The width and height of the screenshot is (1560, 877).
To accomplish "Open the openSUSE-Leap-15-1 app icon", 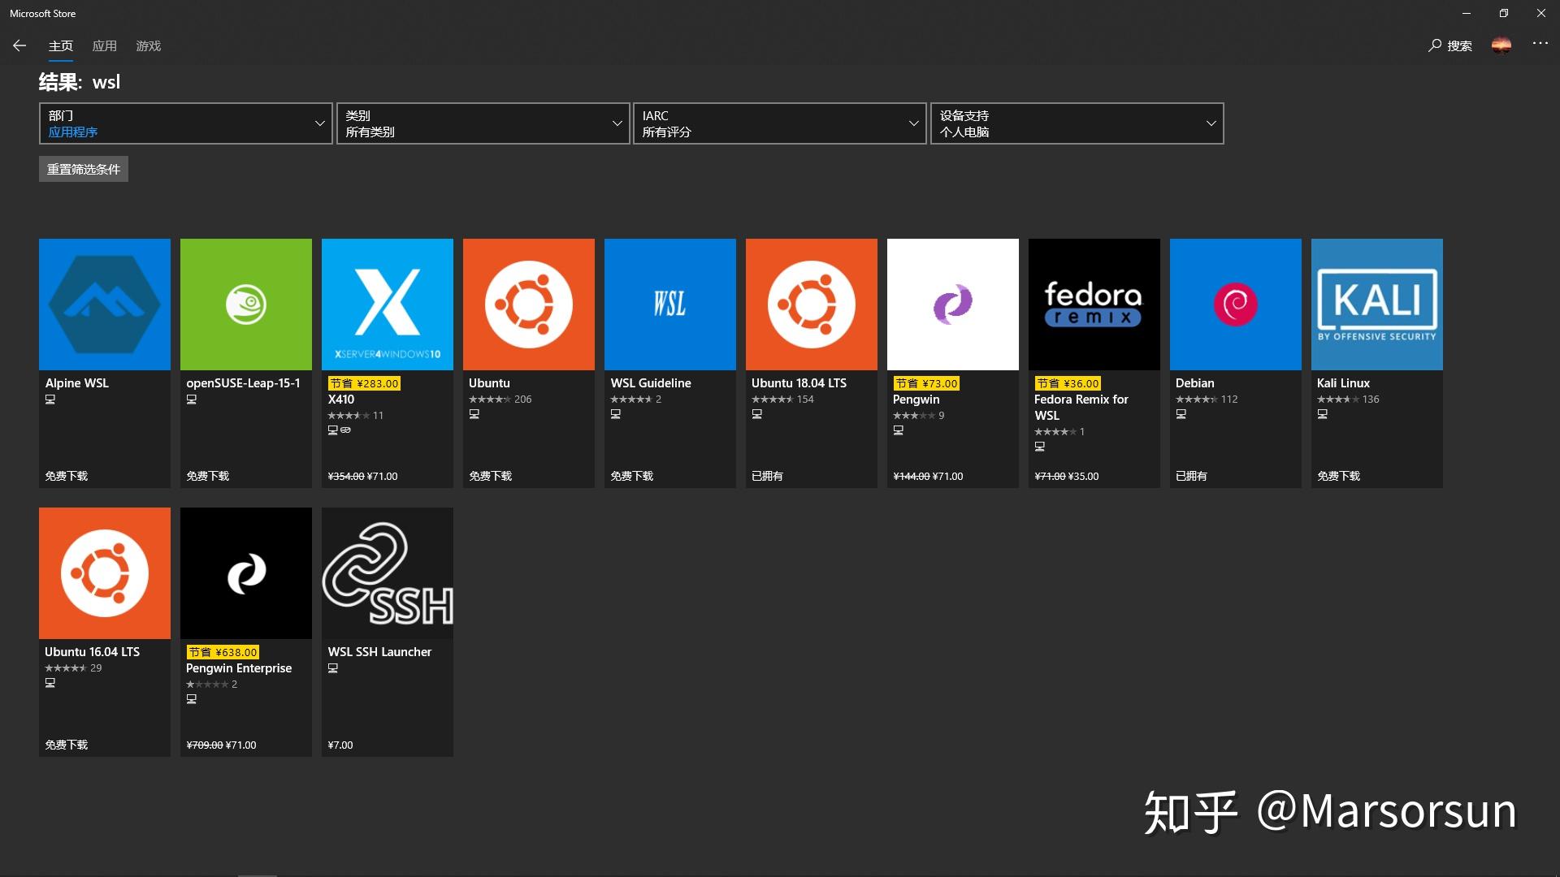I will 246,305.
